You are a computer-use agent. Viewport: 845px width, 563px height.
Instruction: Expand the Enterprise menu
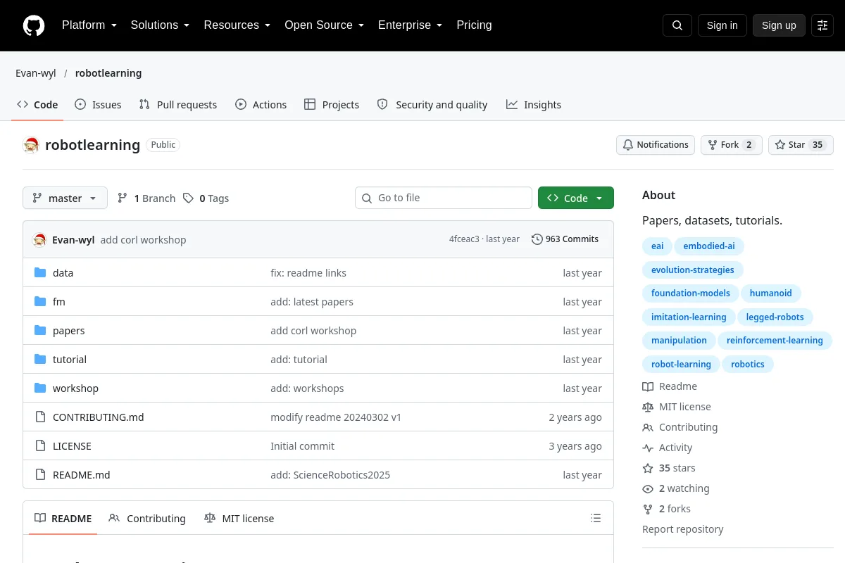pos(411,25)
